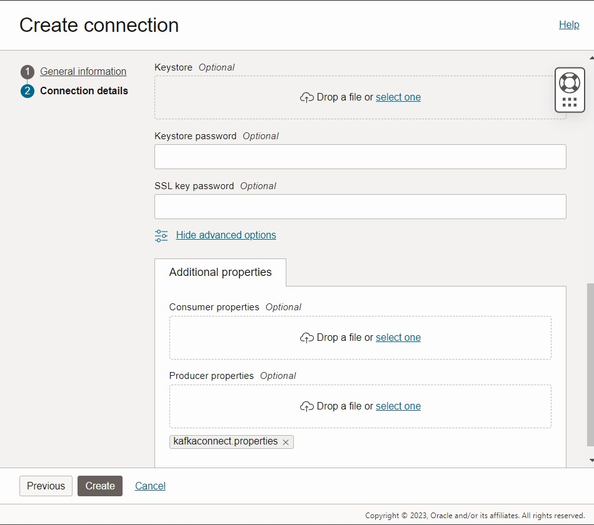Collapse with Hide advanced options link
594x525 pixels.
point(226,235)
